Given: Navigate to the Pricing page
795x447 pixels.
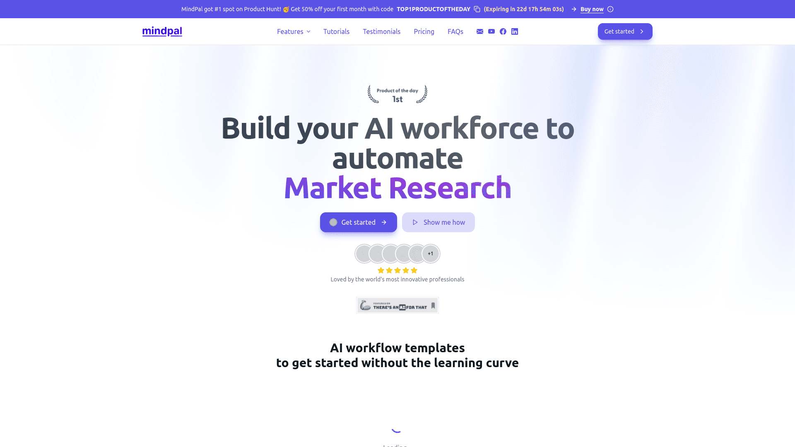Looking at the screenshot, I should pyautogui.click(x=424, y=31).
